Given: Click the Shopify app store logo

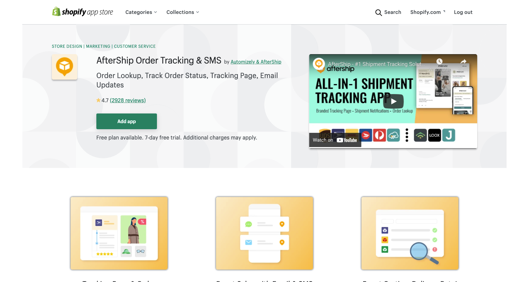Looking at the screenshot, I should 82,12.
